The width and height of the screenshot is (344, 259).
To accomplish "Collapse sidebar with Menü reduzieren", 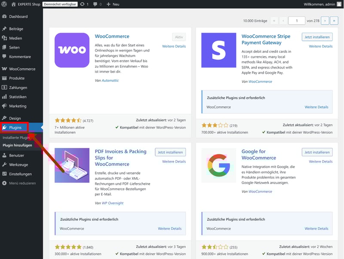I will pos(22,183).
